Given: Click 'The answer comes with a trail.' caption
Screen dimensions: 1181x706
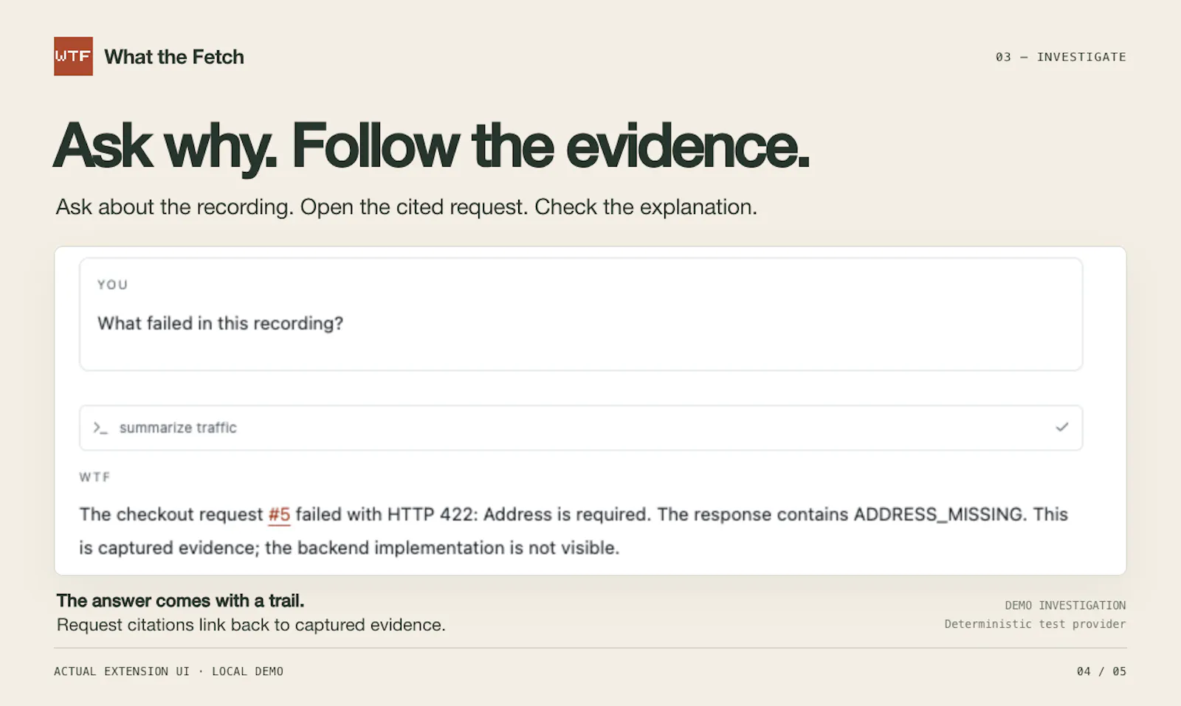Looking at the screenshot, I should 181,601.
